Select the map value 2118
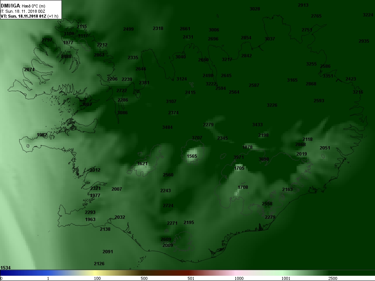375x281 pixels. click(307, 139)
